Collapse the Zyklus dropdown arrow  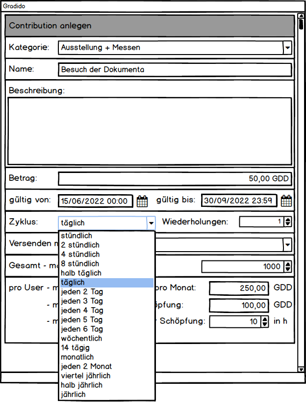coord(151,223)
